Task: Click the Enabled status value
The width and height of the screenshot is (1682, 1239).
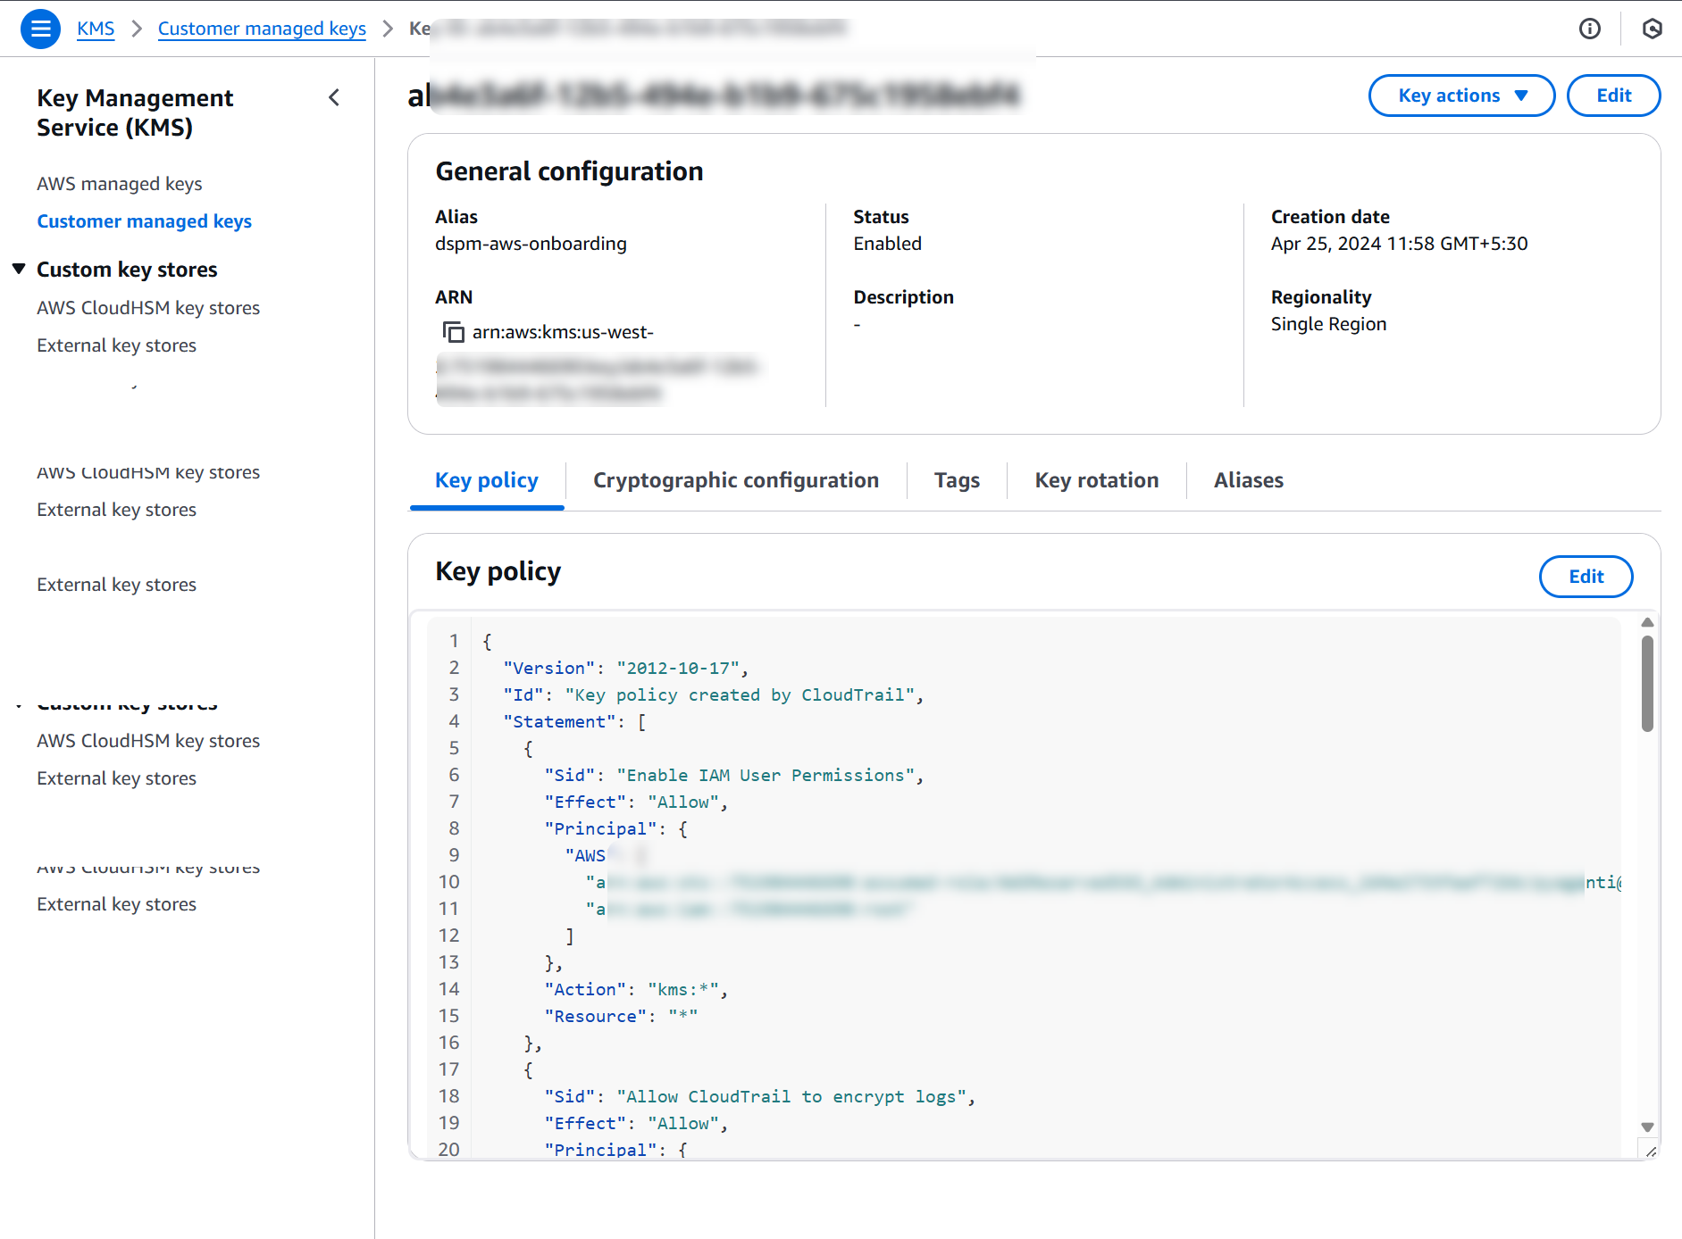Action: [887, 244]
